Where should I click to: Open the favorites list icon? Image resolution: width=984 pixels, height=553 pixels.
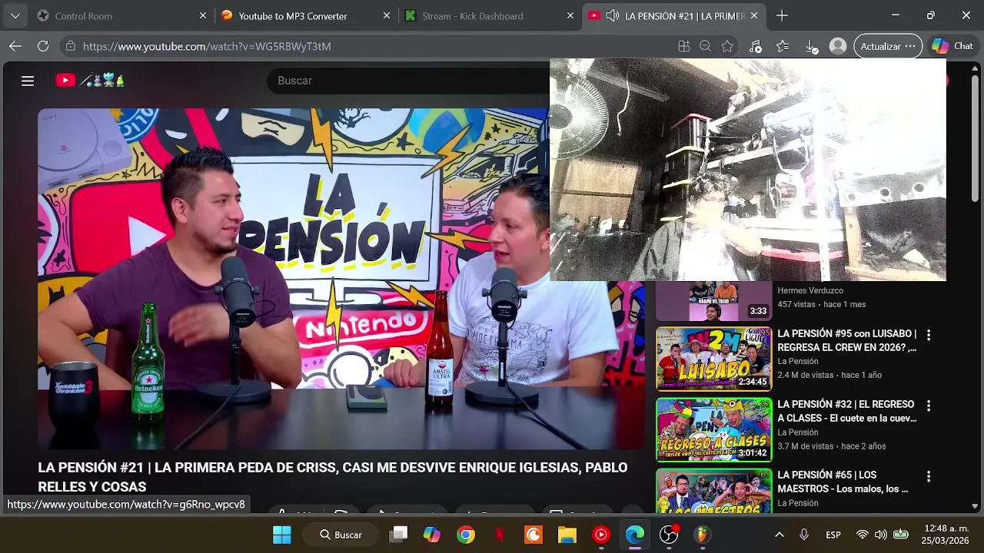pos(783,46)
